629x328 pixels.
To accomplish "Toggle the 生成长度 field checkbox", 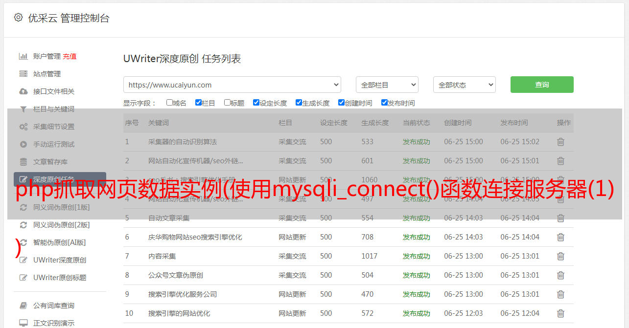I will (x=299, y=103).
